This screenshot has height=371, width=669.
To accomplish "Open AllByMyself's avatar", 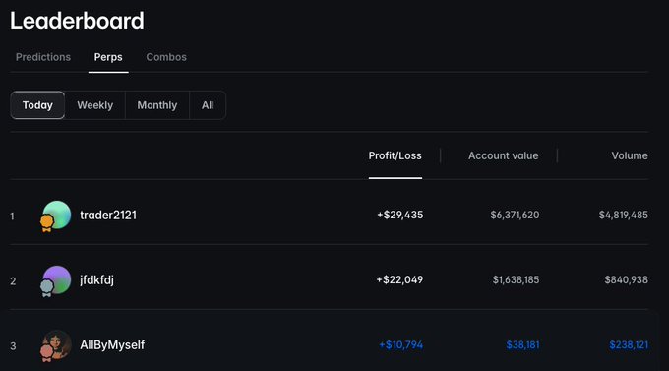I will click(x=57, y=344).
